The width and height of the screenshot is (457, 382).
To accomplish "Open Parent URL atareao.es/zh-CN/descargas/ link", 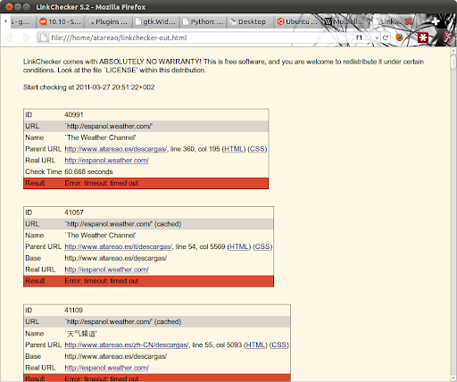I will click(x=127, y=345).
